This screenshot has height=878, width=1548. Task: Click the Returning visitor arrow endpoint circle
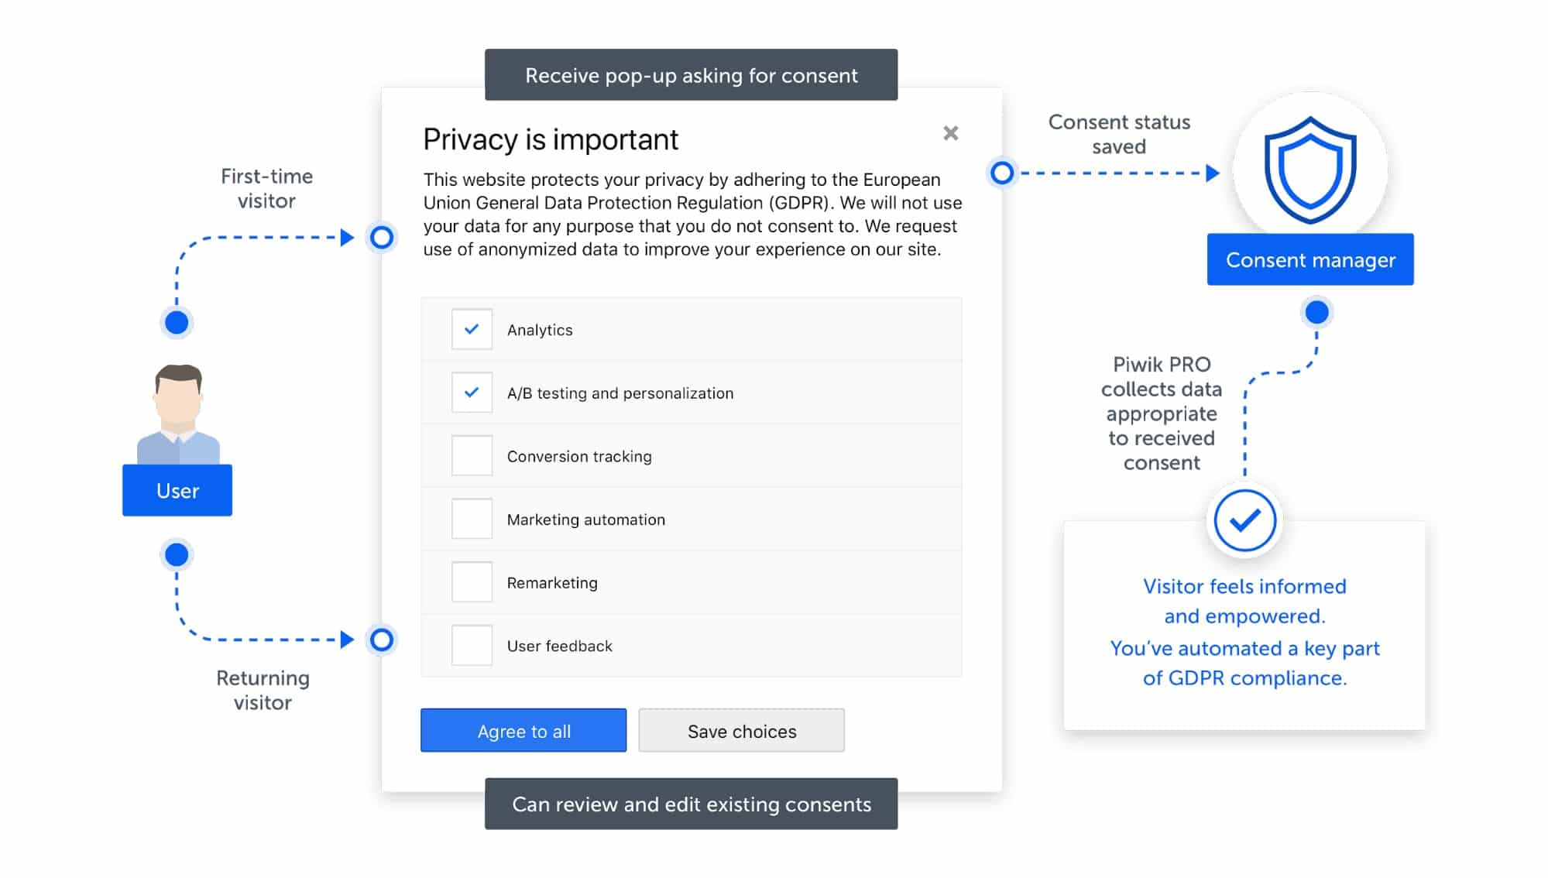[382, 640]
